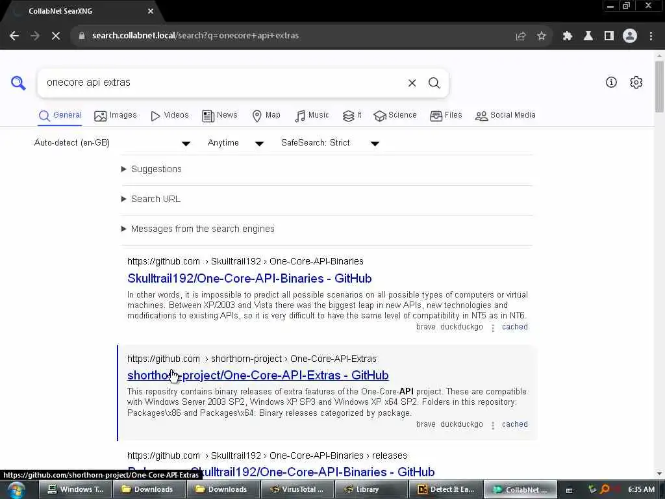
Task: Click brave engine label on shorthorn-project result
Action: pos(426,424)
